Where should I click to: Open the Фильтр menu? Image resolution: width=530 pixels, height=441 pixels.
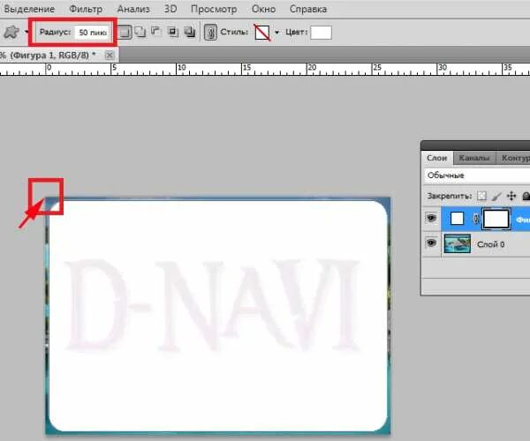pos(86,9)
